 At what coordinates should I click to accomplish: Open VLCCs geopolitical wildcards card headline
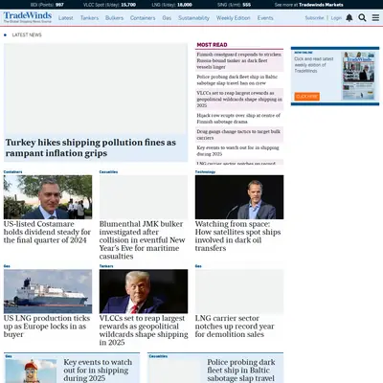point(144,330)
